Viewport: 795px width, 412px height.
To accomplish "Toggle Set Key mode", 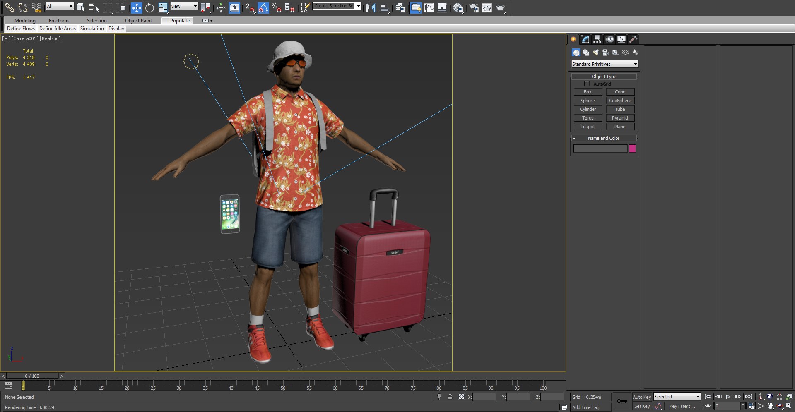I will (x=642, y=406).
